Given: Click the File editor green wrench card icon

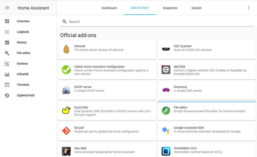Looking at the screenshot, I should click(x=166, y=110).
